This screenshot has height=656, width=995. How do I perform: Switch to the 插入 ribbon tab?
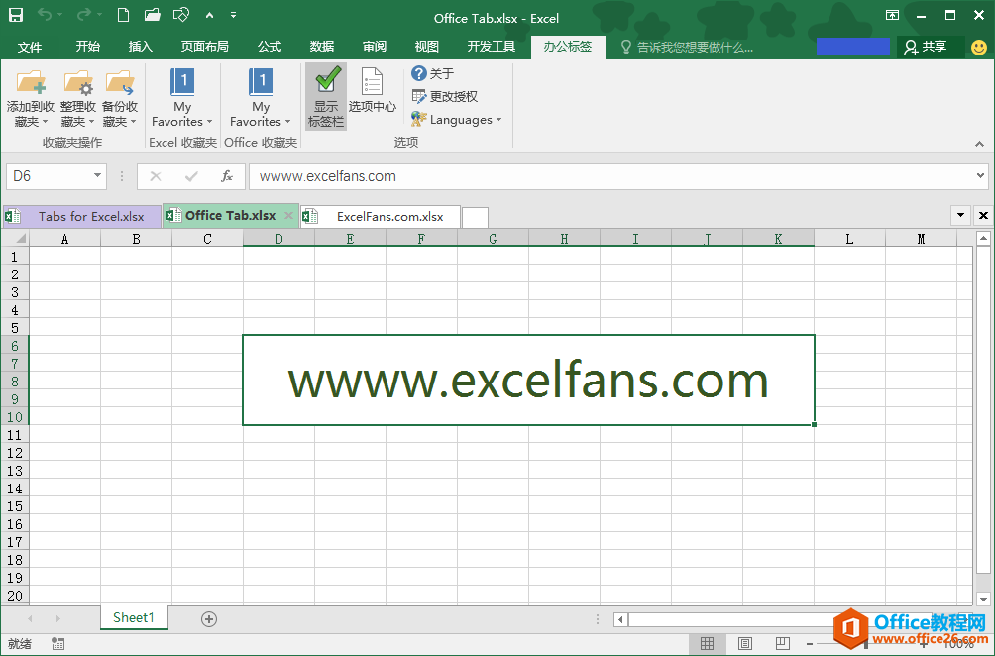click(141, 47)
